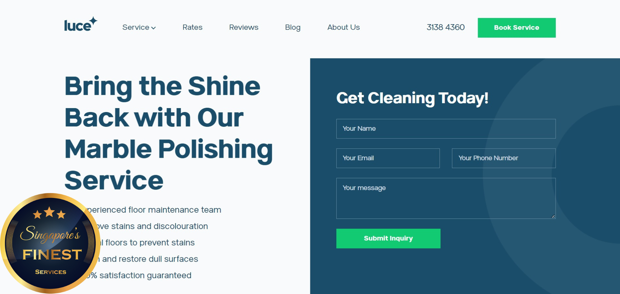Open the Blog link
The height and width of the screenshot is (294, 620).
[292, 27]
